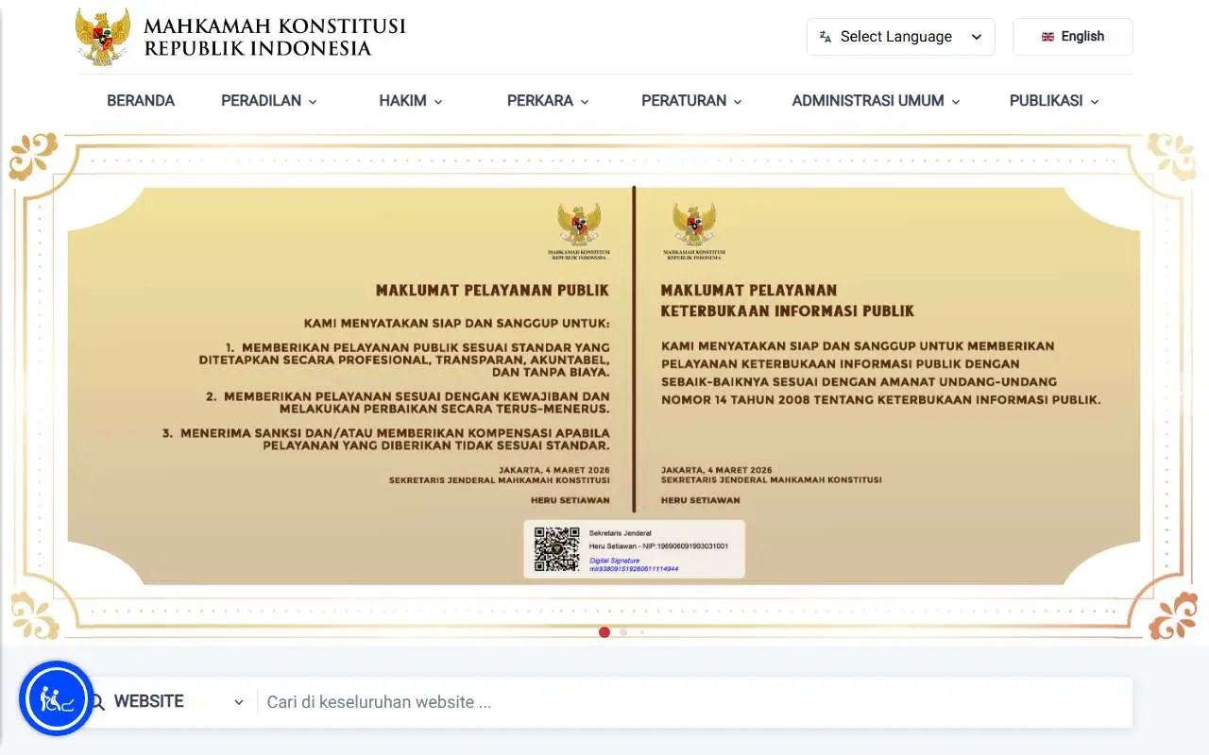Click the translate icon in Select Language
1209x755 pixels.
(x=826, y=37)
